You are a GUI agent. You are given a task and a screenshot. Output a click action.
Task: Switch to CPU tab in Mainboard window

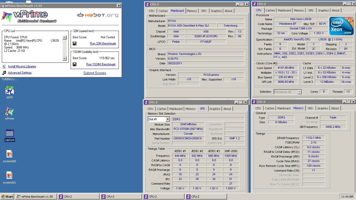[152, 11]
